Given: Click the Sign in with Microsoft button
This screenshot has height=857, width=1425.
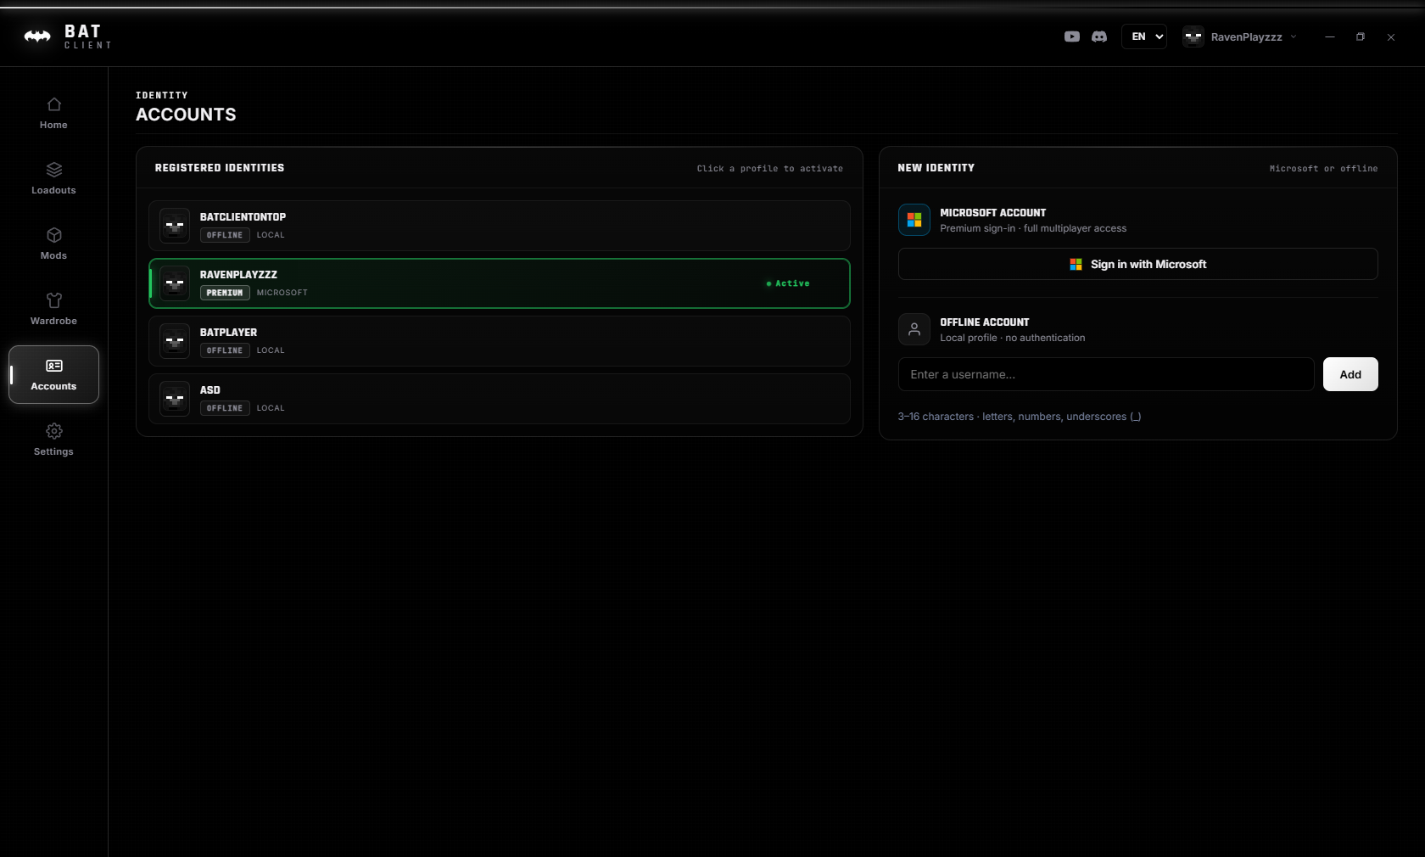Looking at the screenshot, I should [x=1137, y=264].
